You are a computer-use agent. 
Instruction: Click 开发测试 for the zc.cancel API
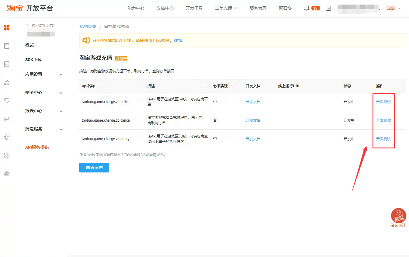pyautogui.click(x=383, y=120)
